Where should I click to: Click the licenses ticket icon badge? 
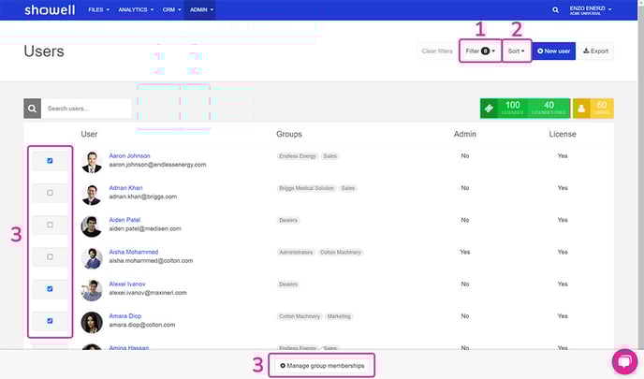click(x=489, y=109)
